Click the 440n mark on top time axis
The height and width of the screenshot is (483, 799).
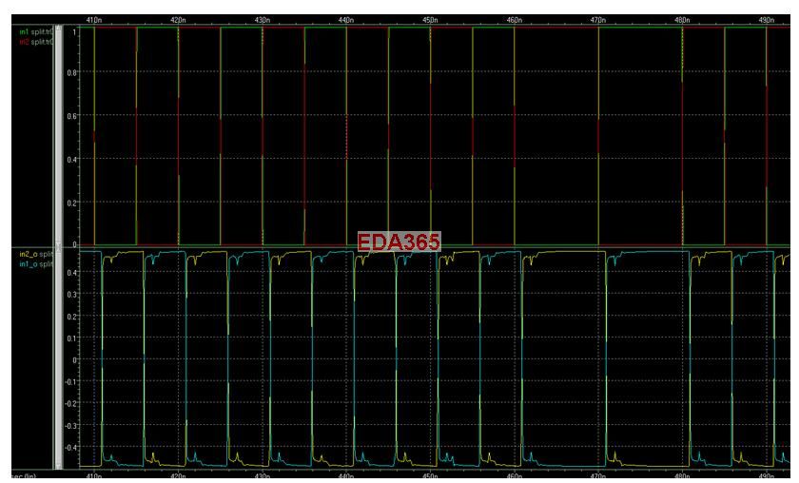coord(346,20)
